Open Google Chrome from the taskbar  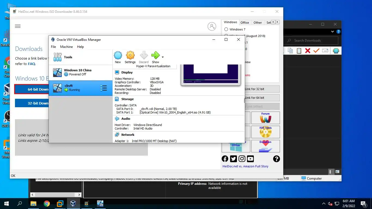coord(47,203)
